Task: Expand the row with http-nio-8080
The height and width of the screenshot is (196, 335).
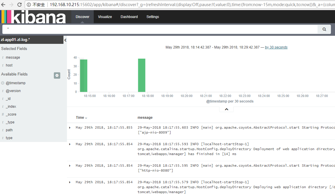Action: tap(70, 166)
